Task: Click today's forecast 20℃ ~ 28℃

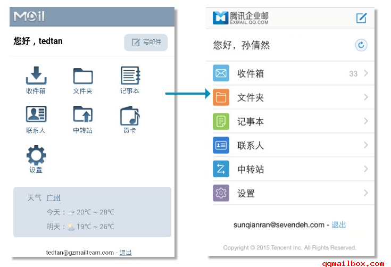Action: click(x=95, y=212)
